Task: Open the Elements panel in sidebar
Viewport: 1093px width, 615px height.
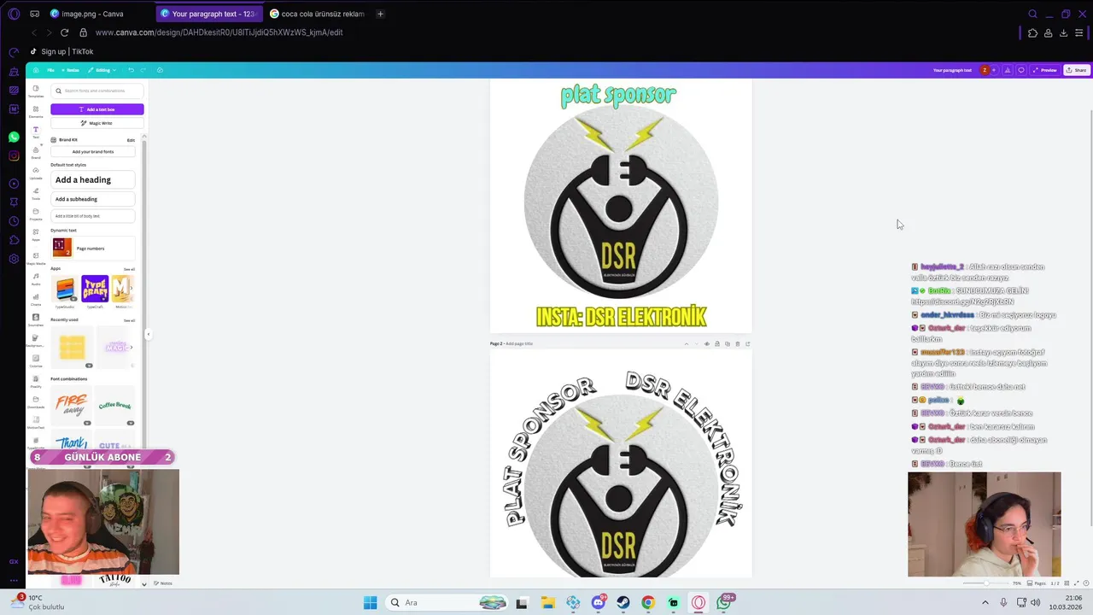Action: [x=36, y=111]
